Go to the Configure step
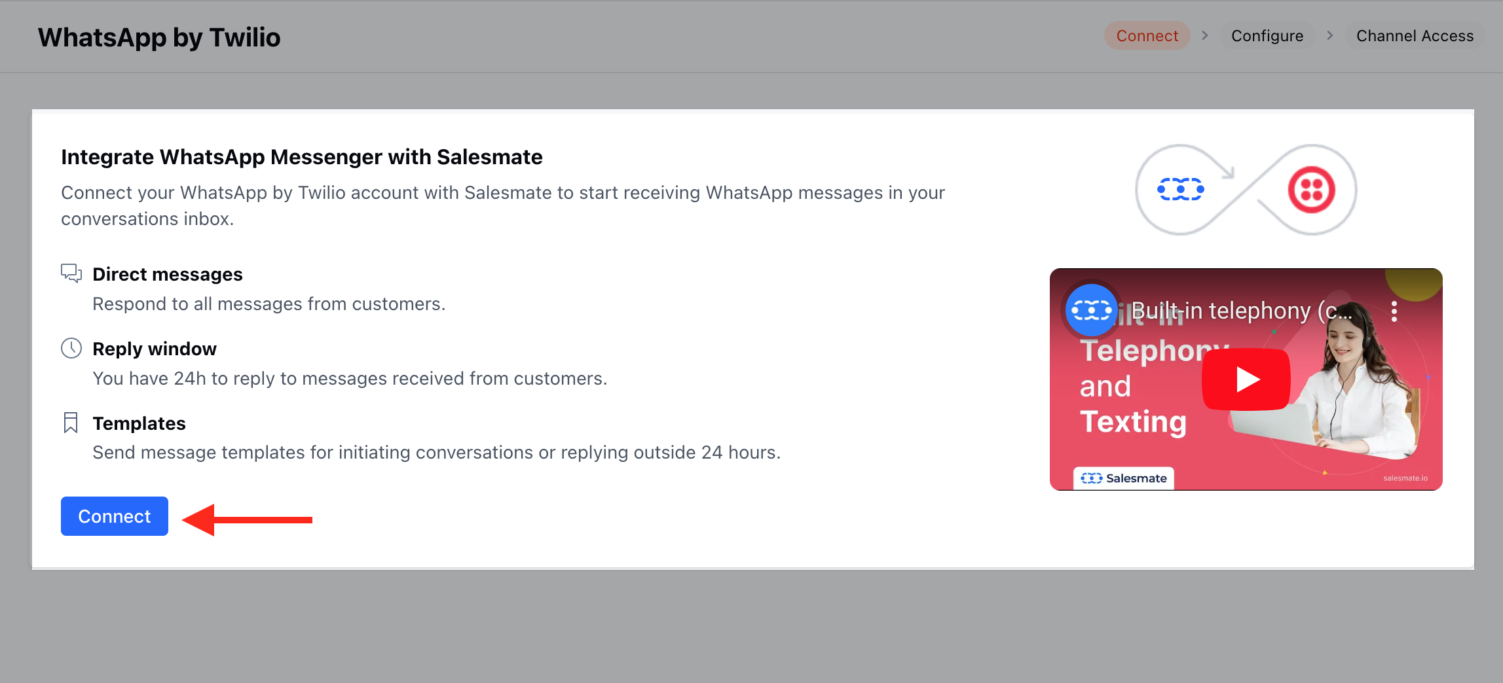1503x683 pixels. tap(1267, 36)
